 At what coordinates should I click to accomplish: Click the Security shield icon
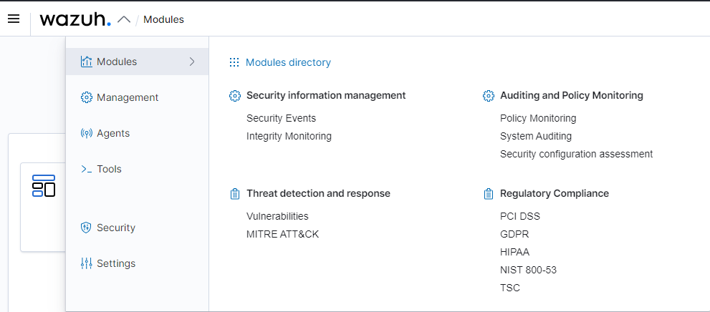tap(86, 228)
